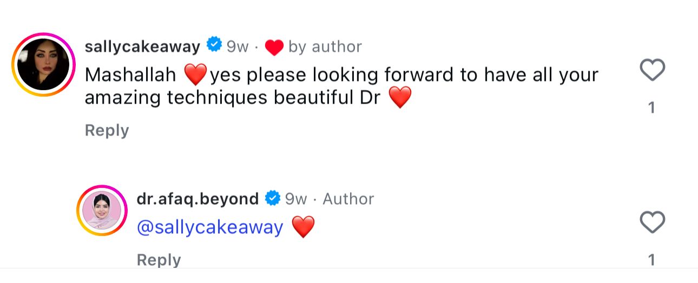Click heart emoji in dr.afaq.beyond's reply
The width and height of the screenshot is (698, 283).
(x=303, y=227)
